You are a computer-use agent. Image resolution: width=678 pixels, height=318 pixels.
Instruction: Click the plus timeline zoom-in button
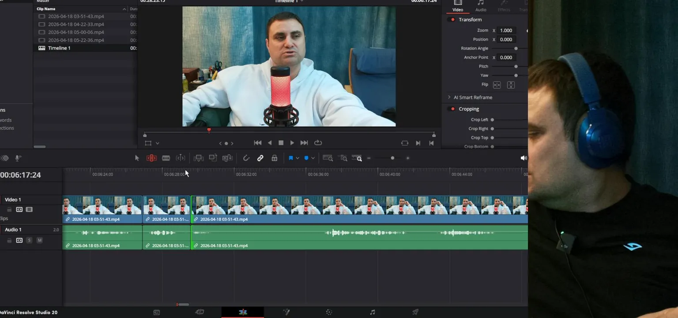coord(408,158)
